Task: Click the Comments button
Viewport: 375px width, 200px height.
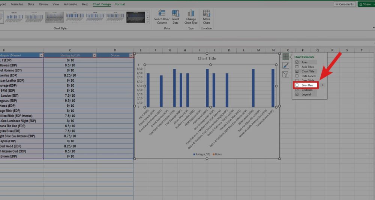Action: pyautogui.click(x=344, y=4)
